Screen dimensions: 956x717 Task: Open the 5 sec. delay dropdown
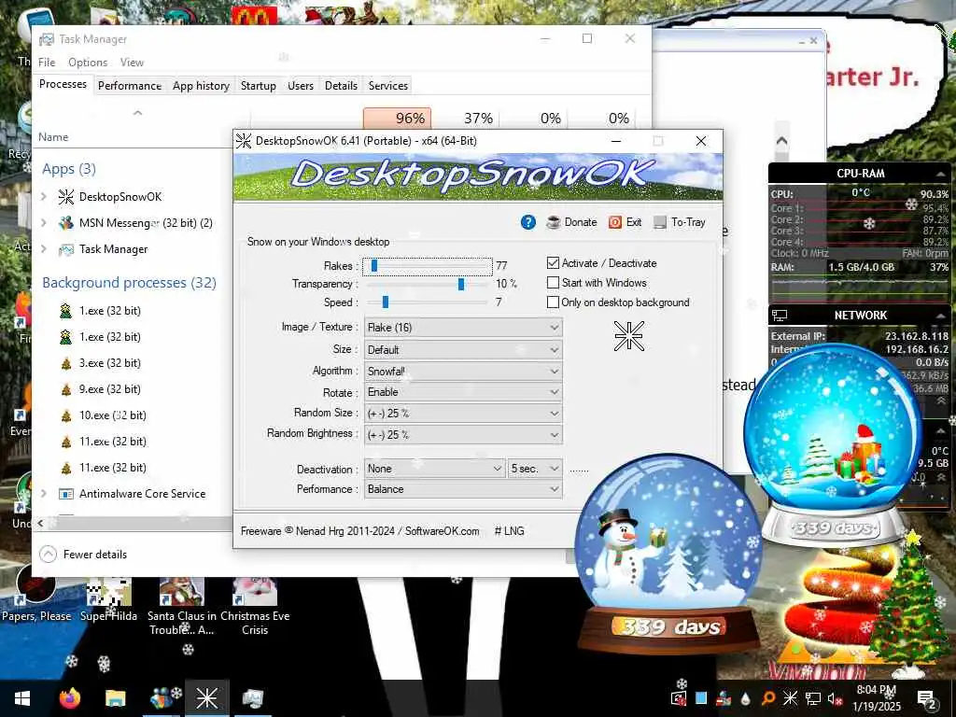pyautogui.click(x=535, y=469)
